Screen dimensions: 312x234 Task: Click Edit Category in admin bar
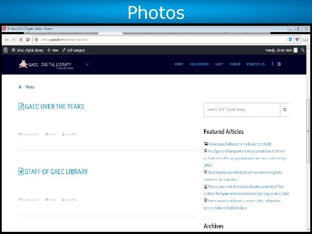[74, 50]
